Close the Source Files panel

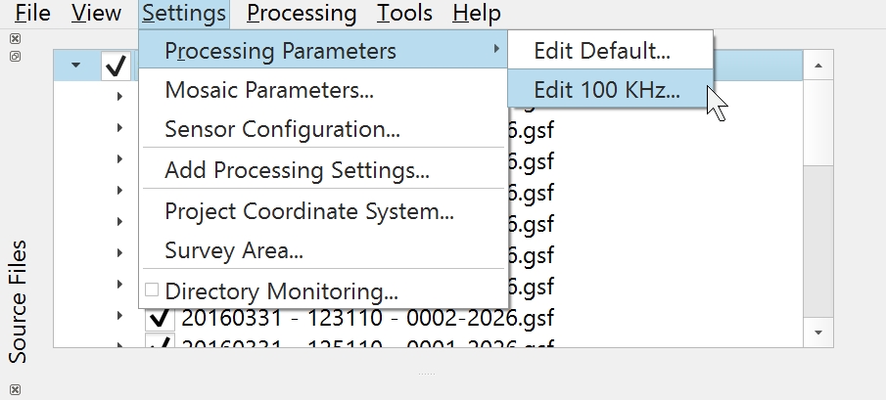[x=15, y=39]
